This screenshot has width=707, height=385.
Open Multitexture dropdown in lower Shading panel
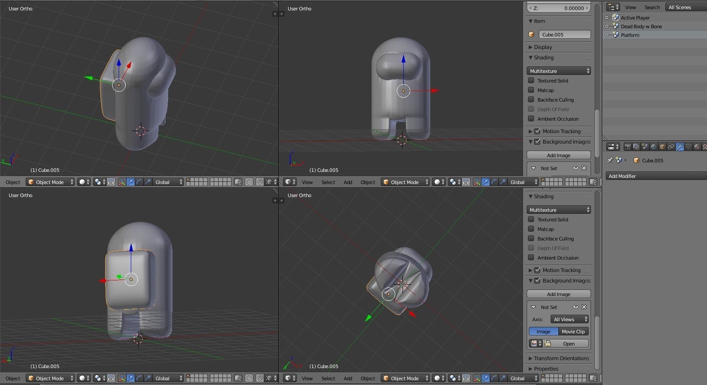559,210
